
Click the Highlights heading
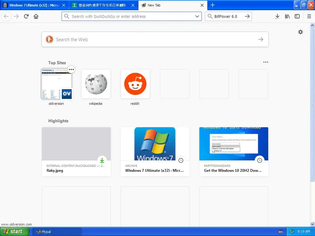point(58,121)
